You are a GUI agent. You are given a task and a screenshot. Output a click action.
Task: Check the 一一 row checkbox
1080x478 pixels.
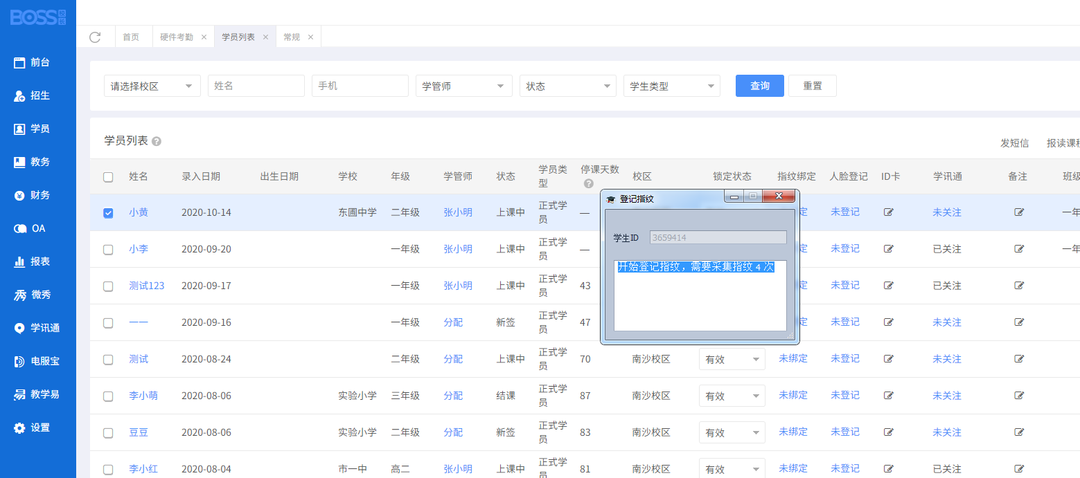pos(108,323)
